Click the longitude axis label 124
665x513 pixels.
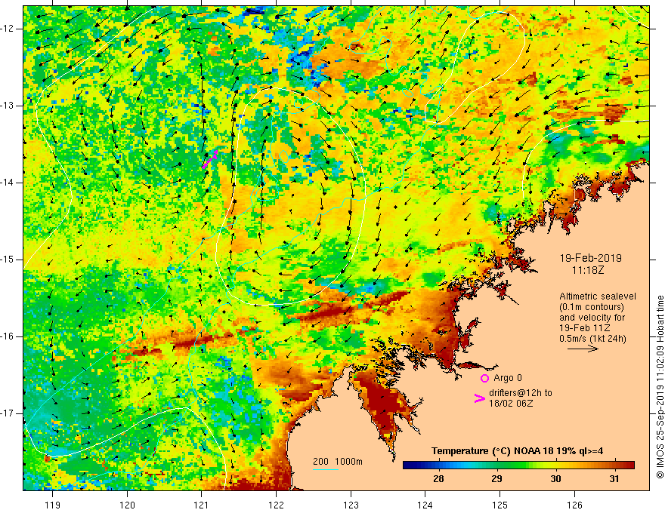tap(425, 505)
